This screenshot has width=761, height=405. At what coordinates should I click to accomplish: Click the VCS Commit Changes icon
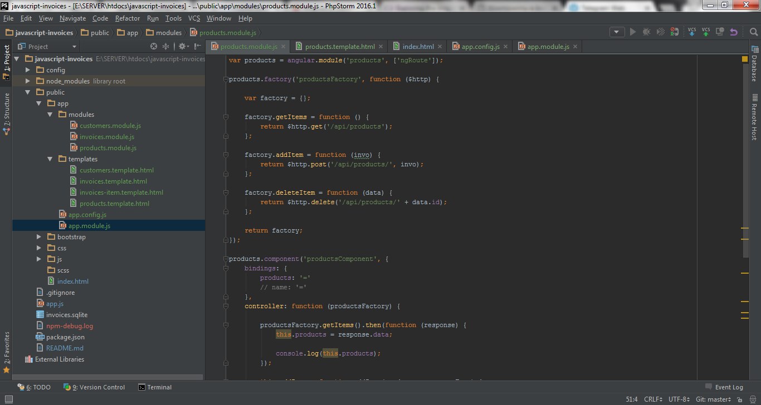click(706, 32)
